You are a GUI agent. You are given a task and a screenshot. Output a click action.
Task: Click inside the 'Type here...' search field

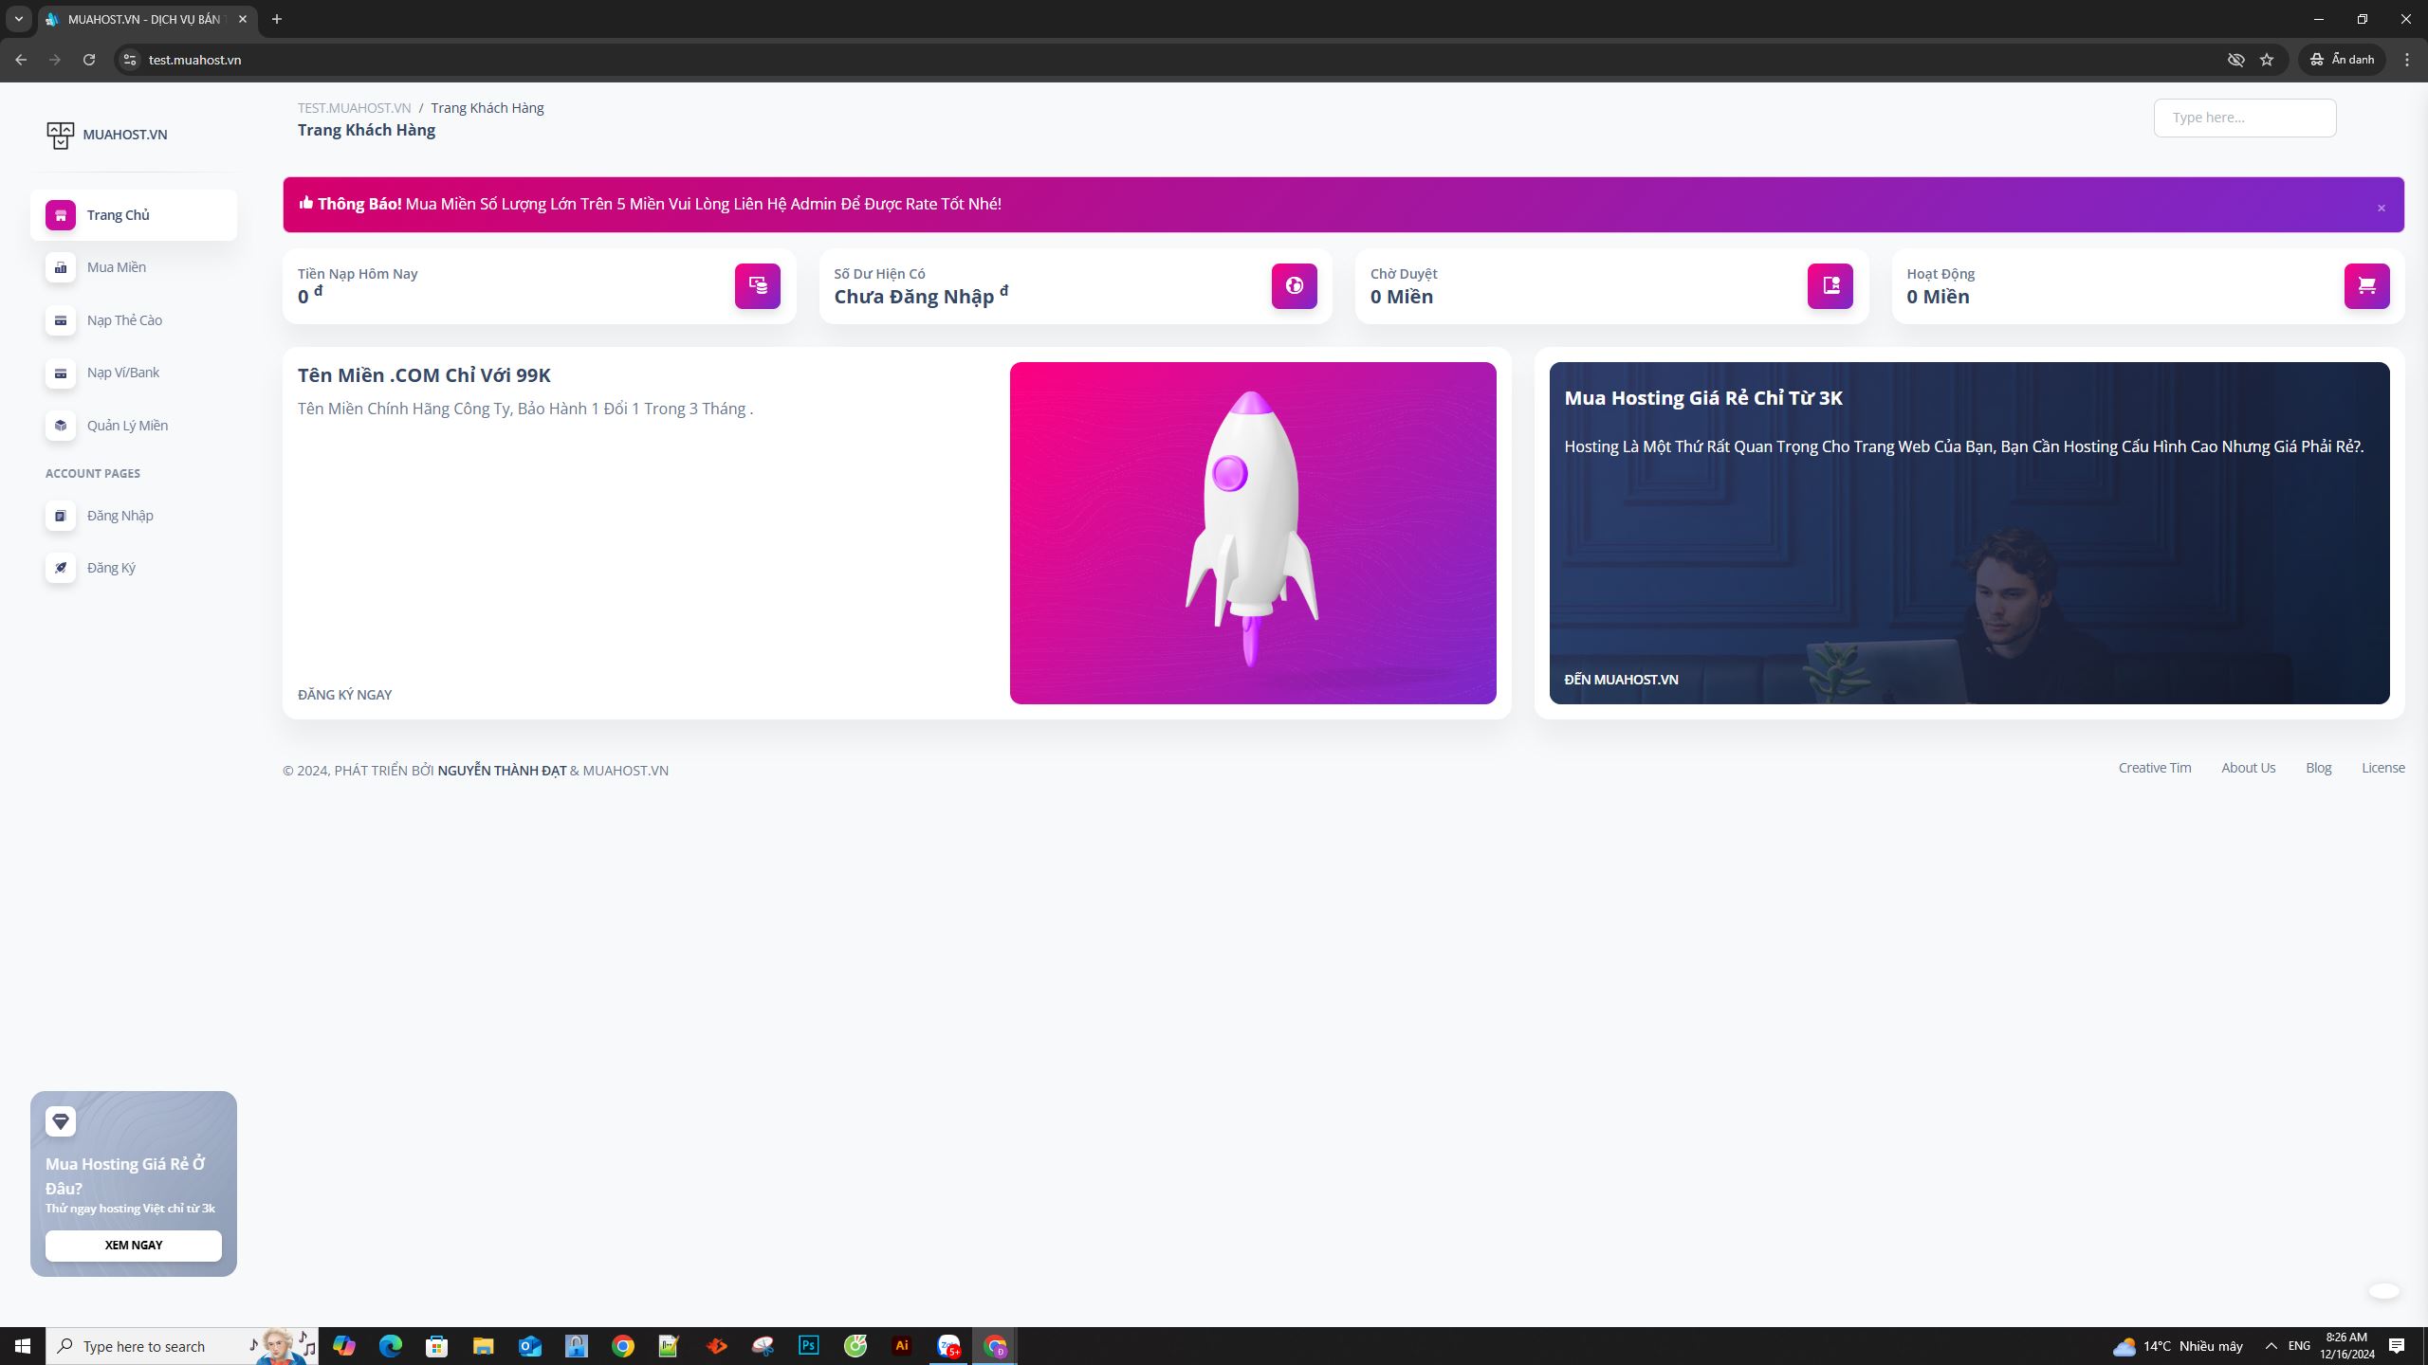tap(2244, 118)
